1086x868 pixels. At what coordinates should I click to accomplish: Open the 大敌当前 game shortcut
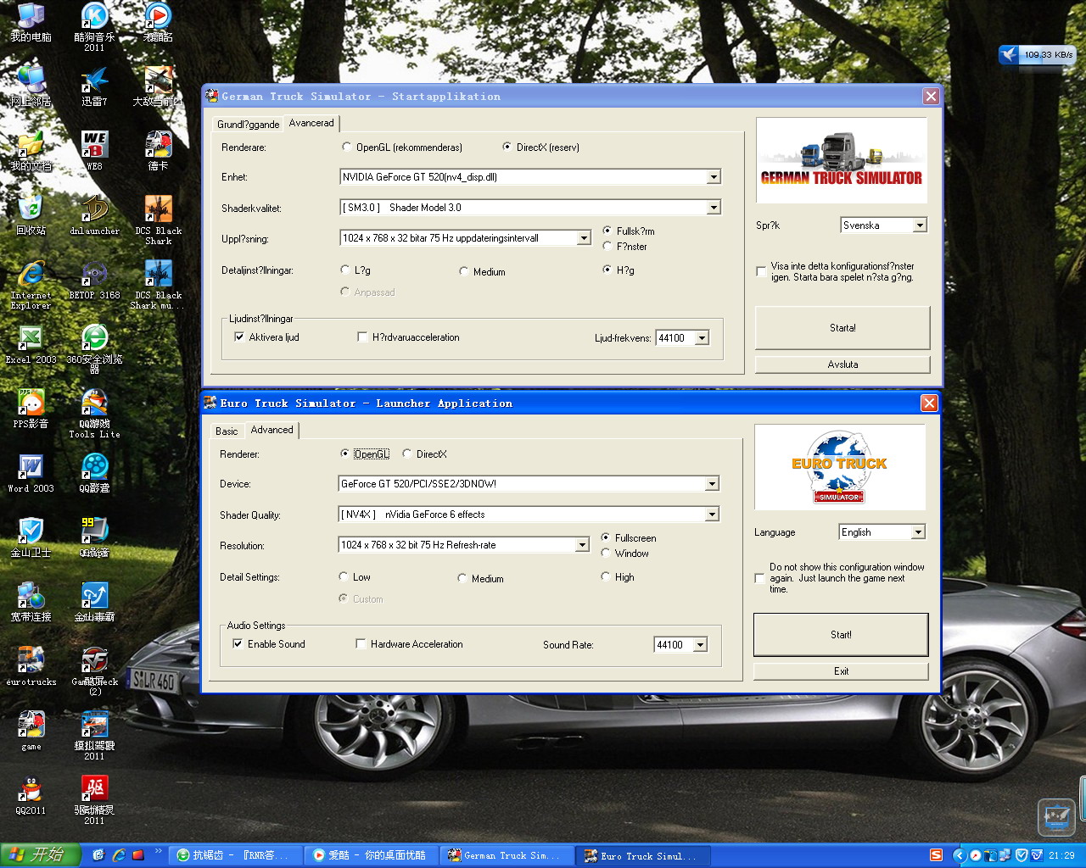click(158, 87)
